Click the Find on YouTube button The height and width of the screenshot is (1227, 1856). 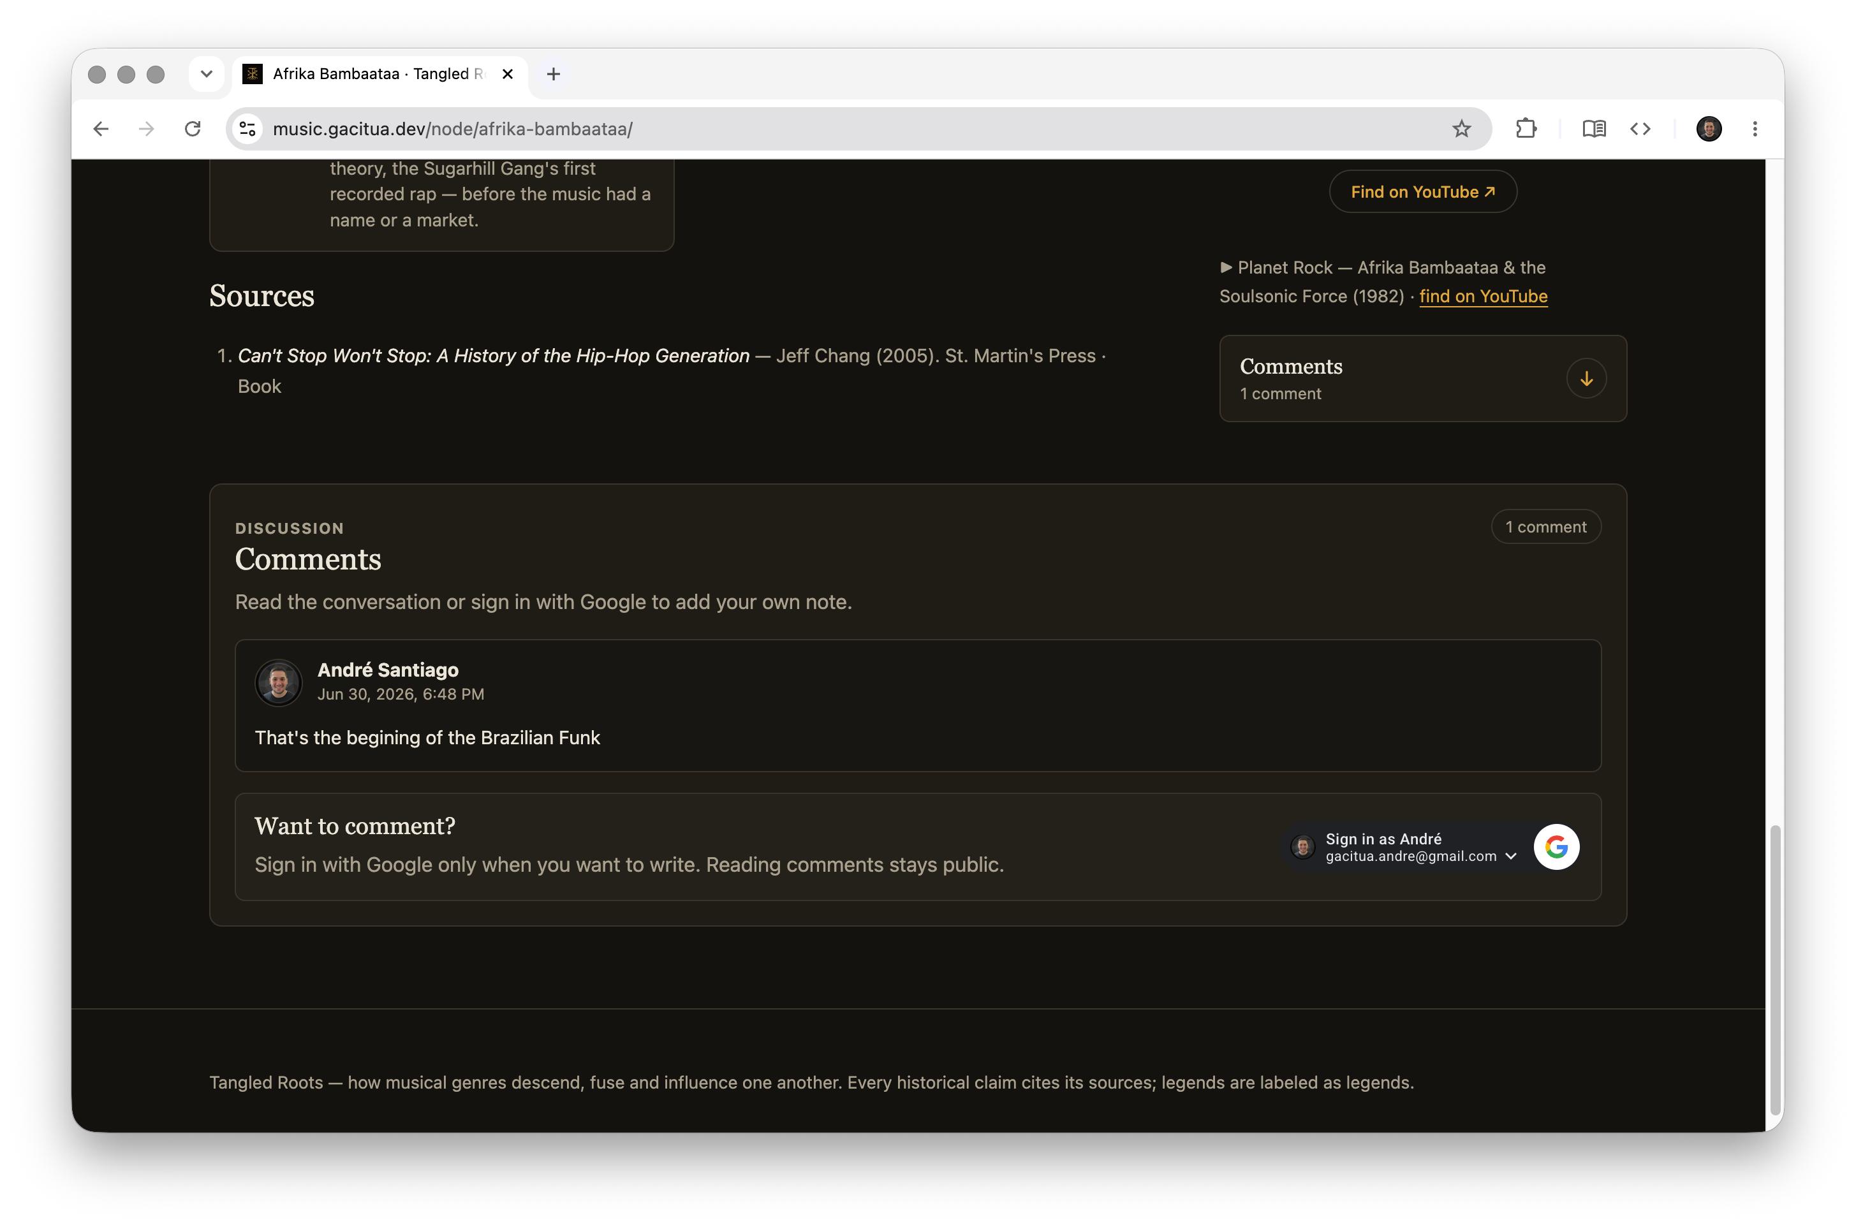(x=1422, y=192)
